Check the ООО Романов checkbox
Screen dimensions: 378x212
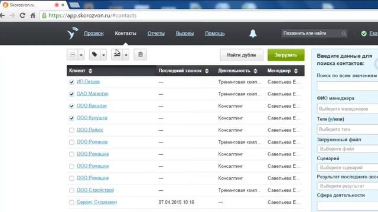click(x=71, y=142)
